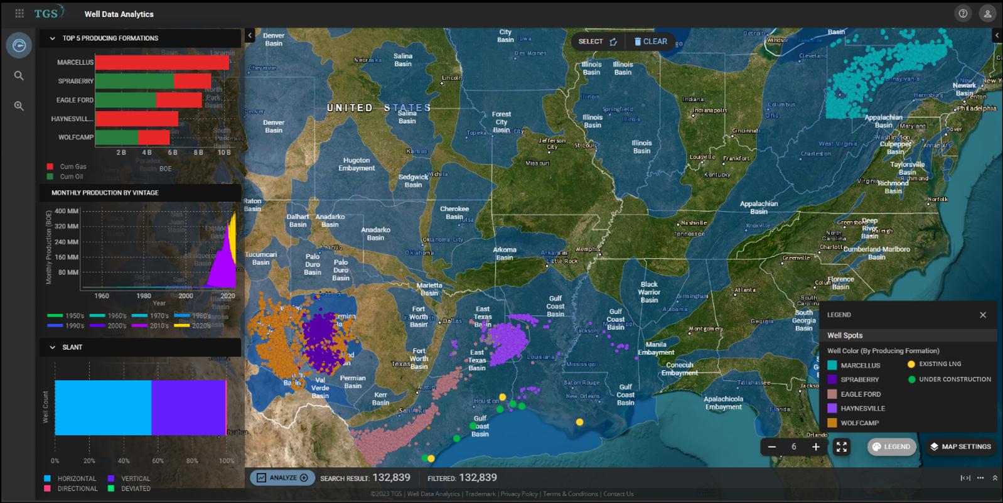The image size is (1003, 503).
Task: Open the user account profile icon
Action: 987,13
